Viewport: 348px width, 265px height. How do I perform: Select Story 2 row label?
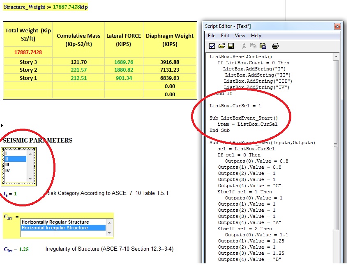(x=28, y=70)
